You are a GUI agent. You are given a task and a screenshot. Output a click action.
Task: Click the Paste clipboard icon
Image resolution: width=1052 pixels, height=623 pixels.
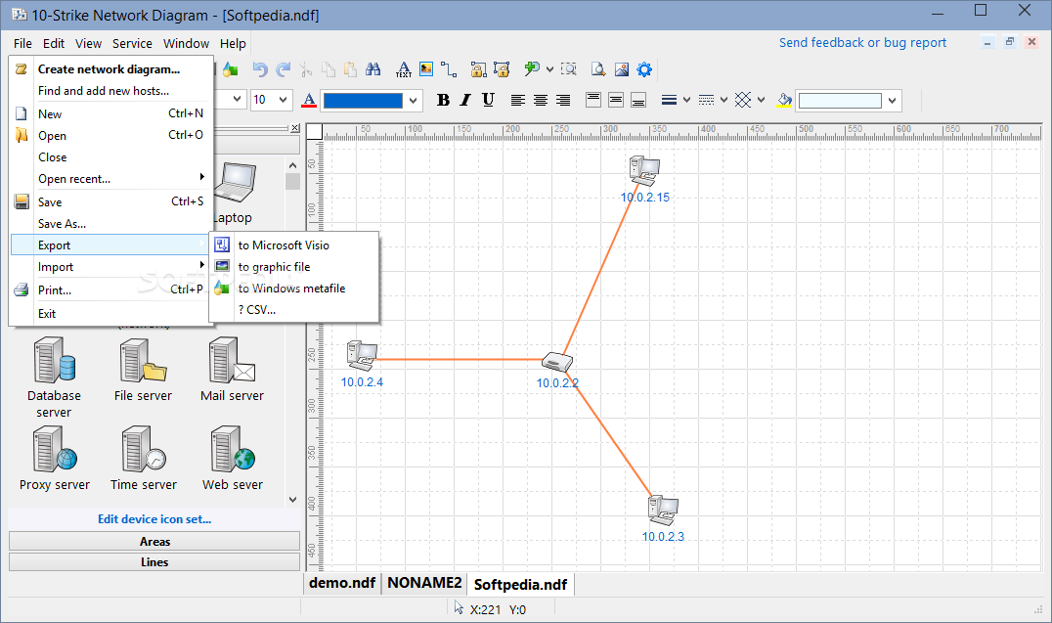click(350, 69)
